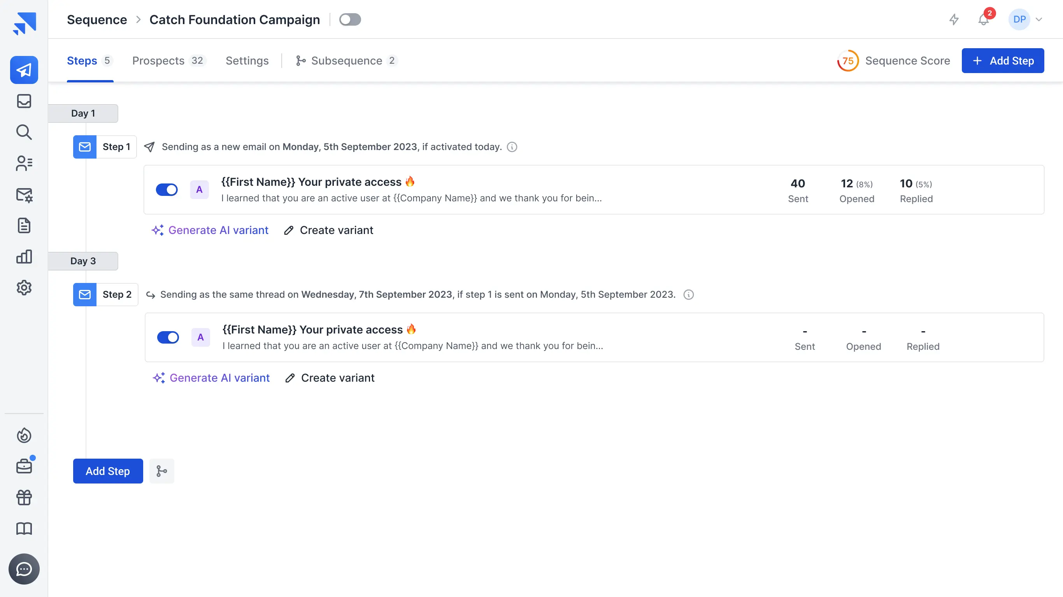Open the gift rewards sidebar icon
This screenshot has width=1063, height=597.
point(24,497)
